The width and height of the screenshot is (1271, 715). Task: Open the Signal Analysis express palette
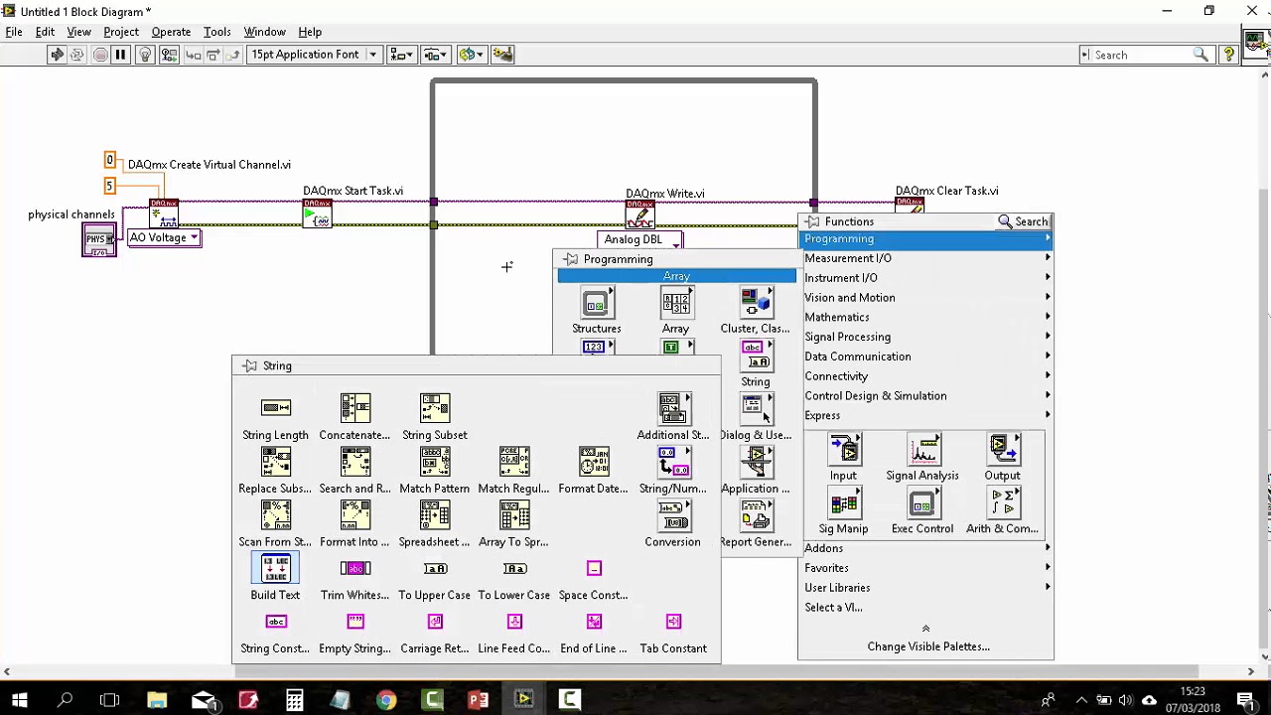pos(922,450)
